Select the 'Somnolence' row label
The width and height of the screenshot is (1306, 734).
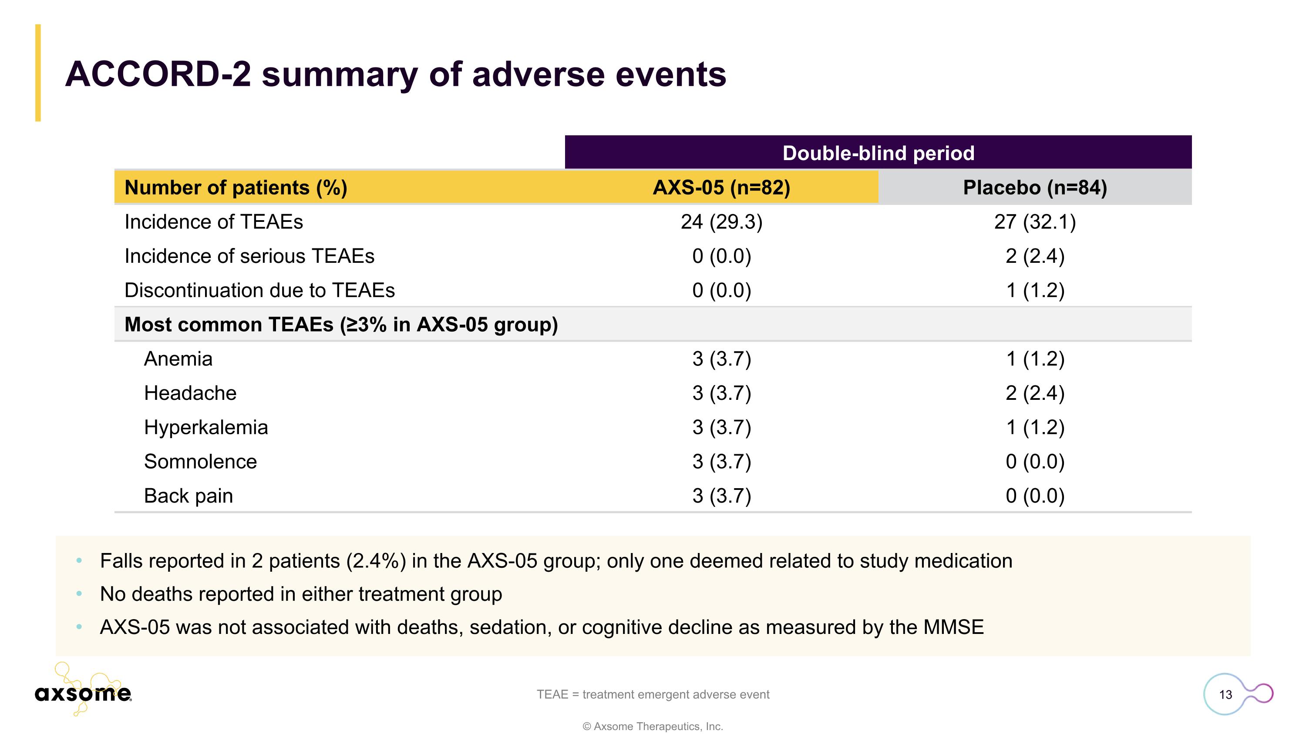click(200, 462)
